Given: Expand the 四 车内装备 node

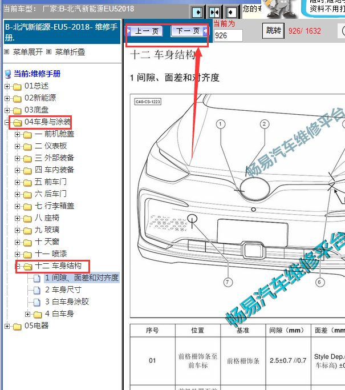Looking at the screenshot, I should coord(17,170).
